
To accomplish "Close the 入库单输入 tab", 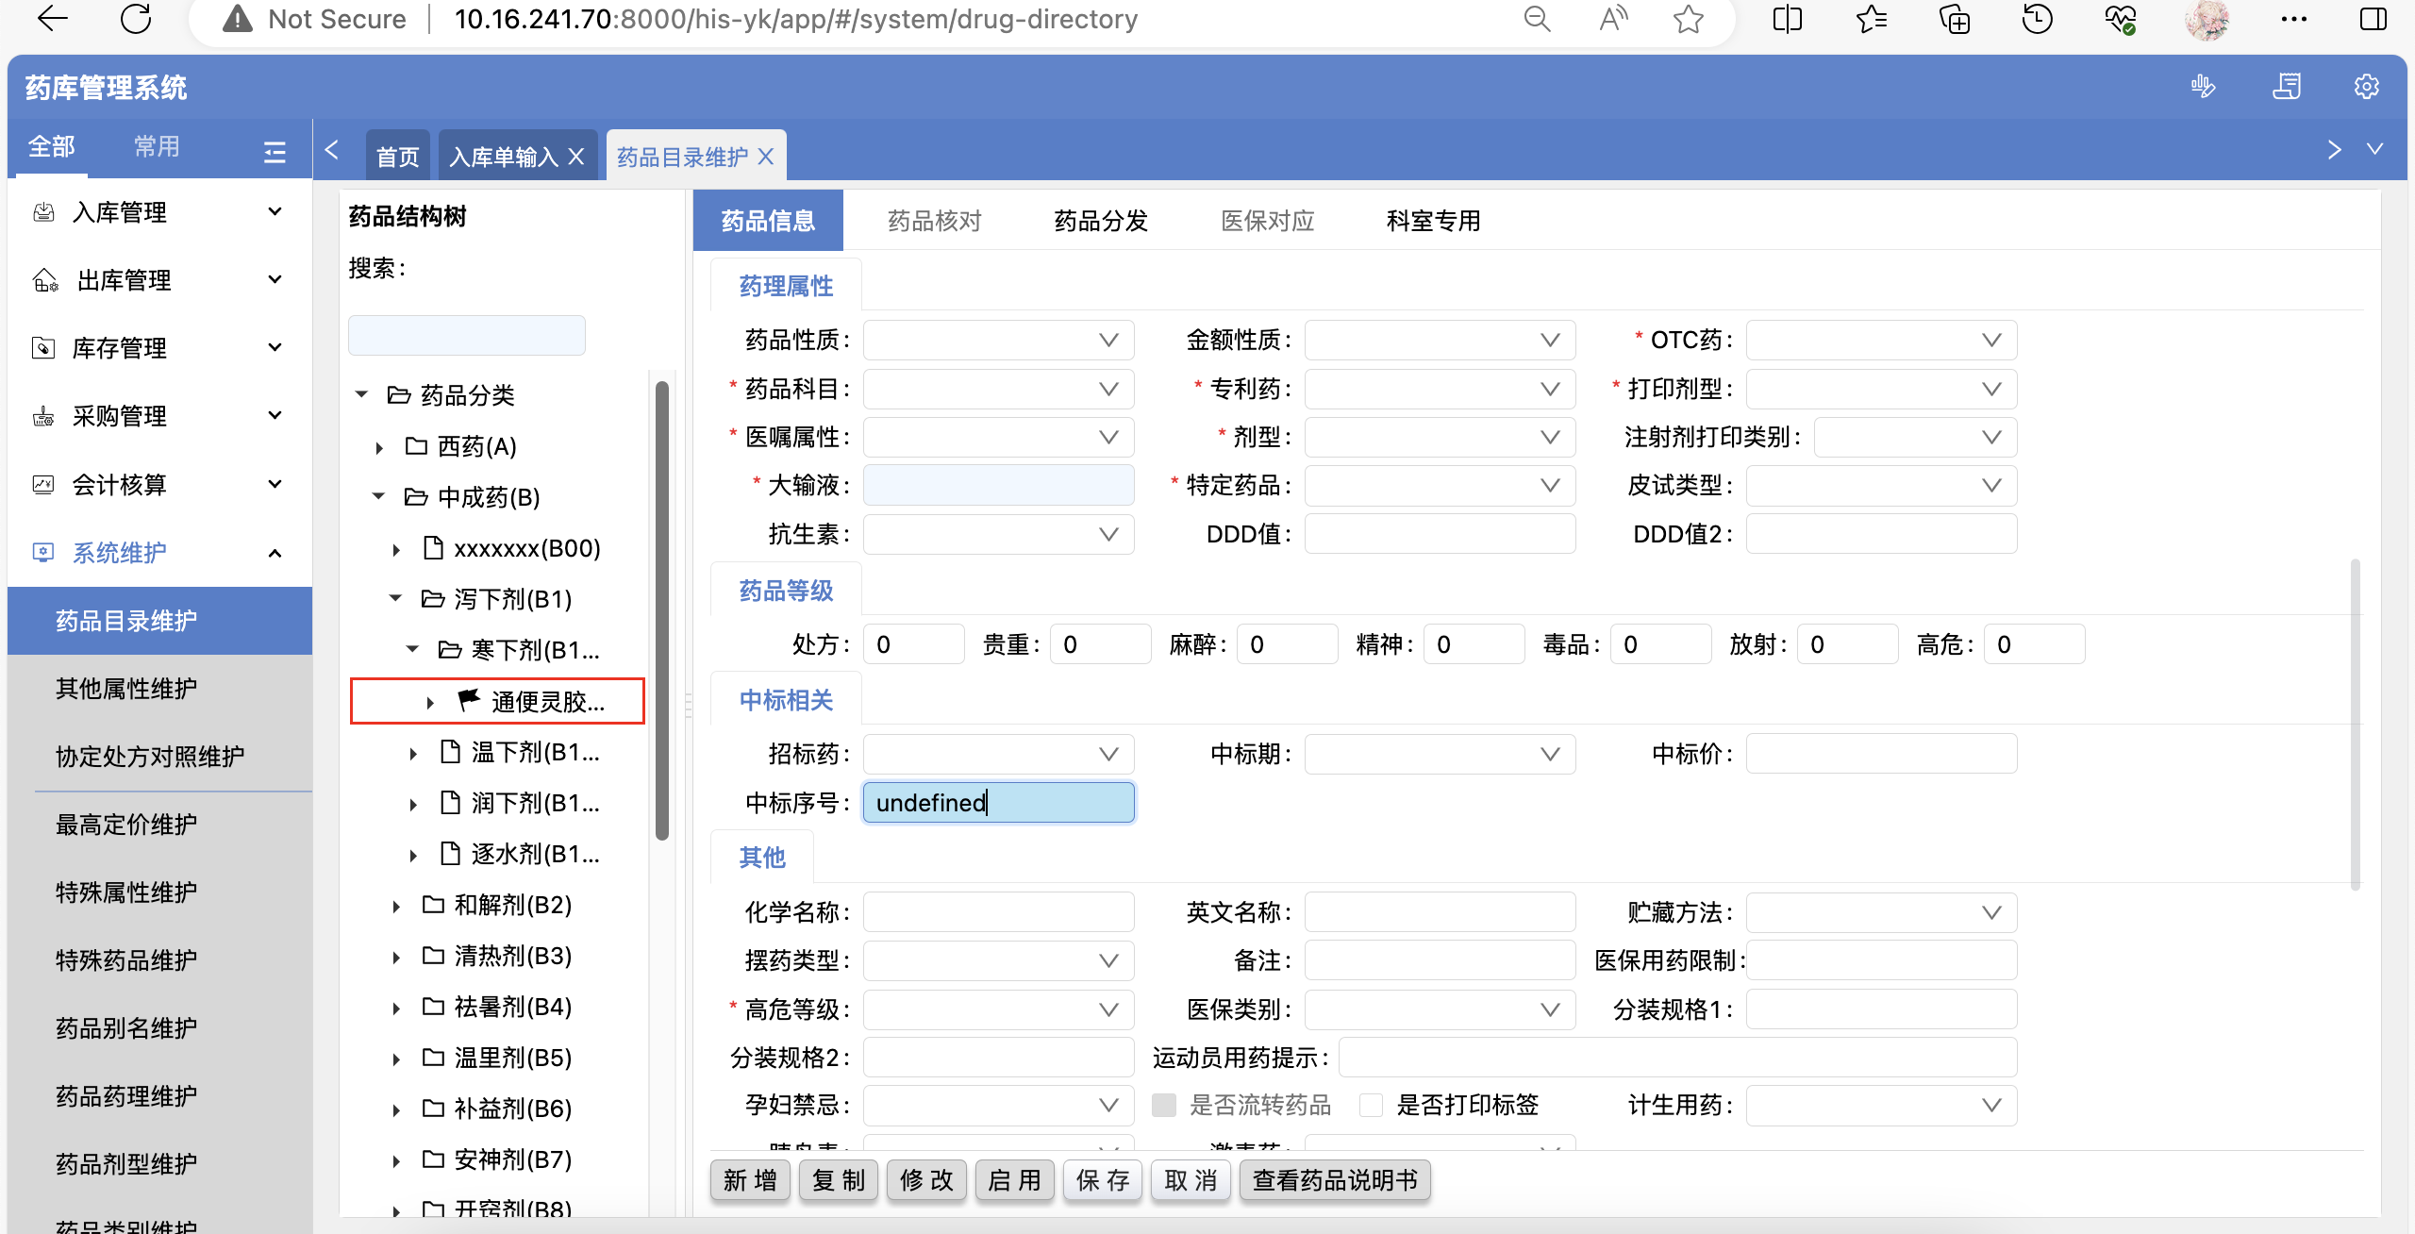I will 576,157.
